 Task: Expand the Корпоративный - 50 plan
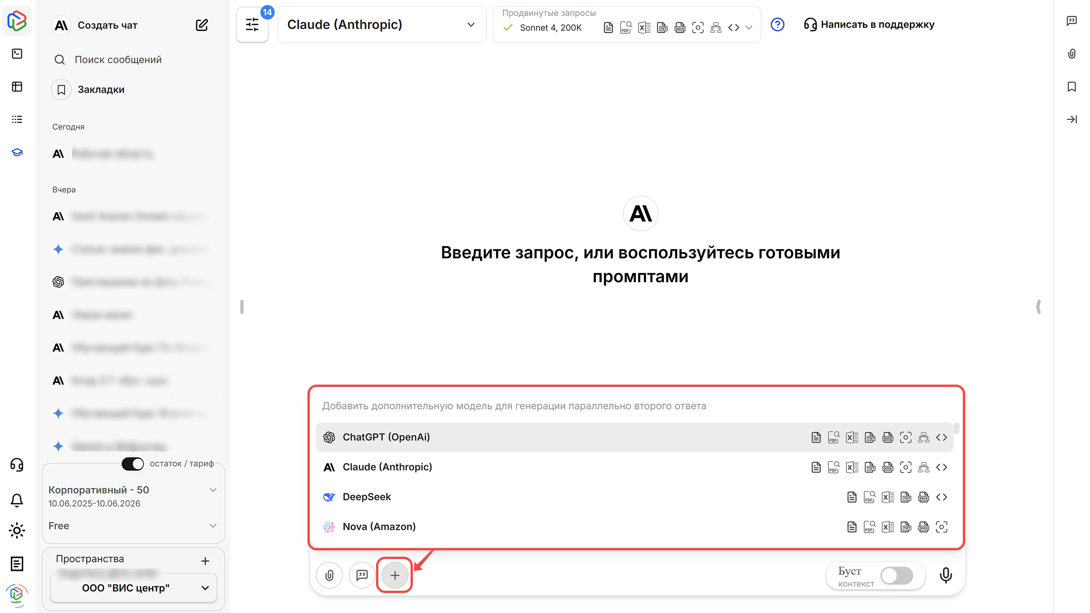pyautogui.click(x=133, y=496)
